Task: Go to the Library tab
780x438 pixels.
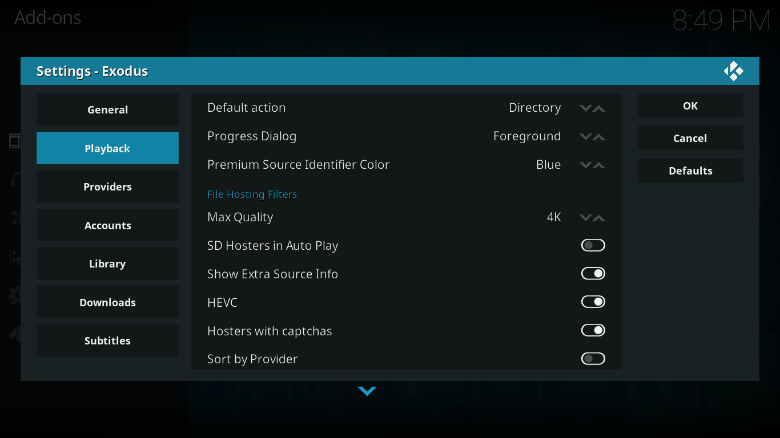Action: pos(107,263)
